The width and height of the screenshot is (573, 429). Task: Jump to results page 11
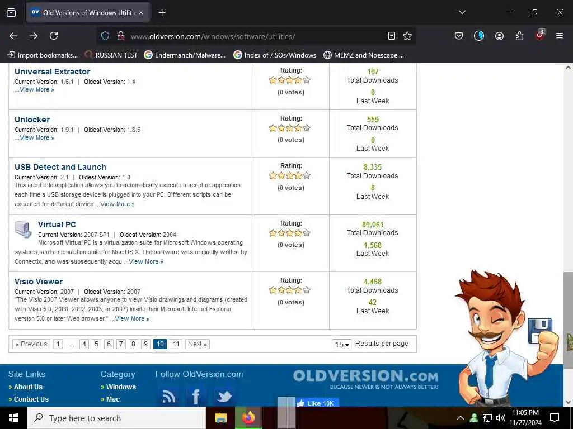[176, 344]
